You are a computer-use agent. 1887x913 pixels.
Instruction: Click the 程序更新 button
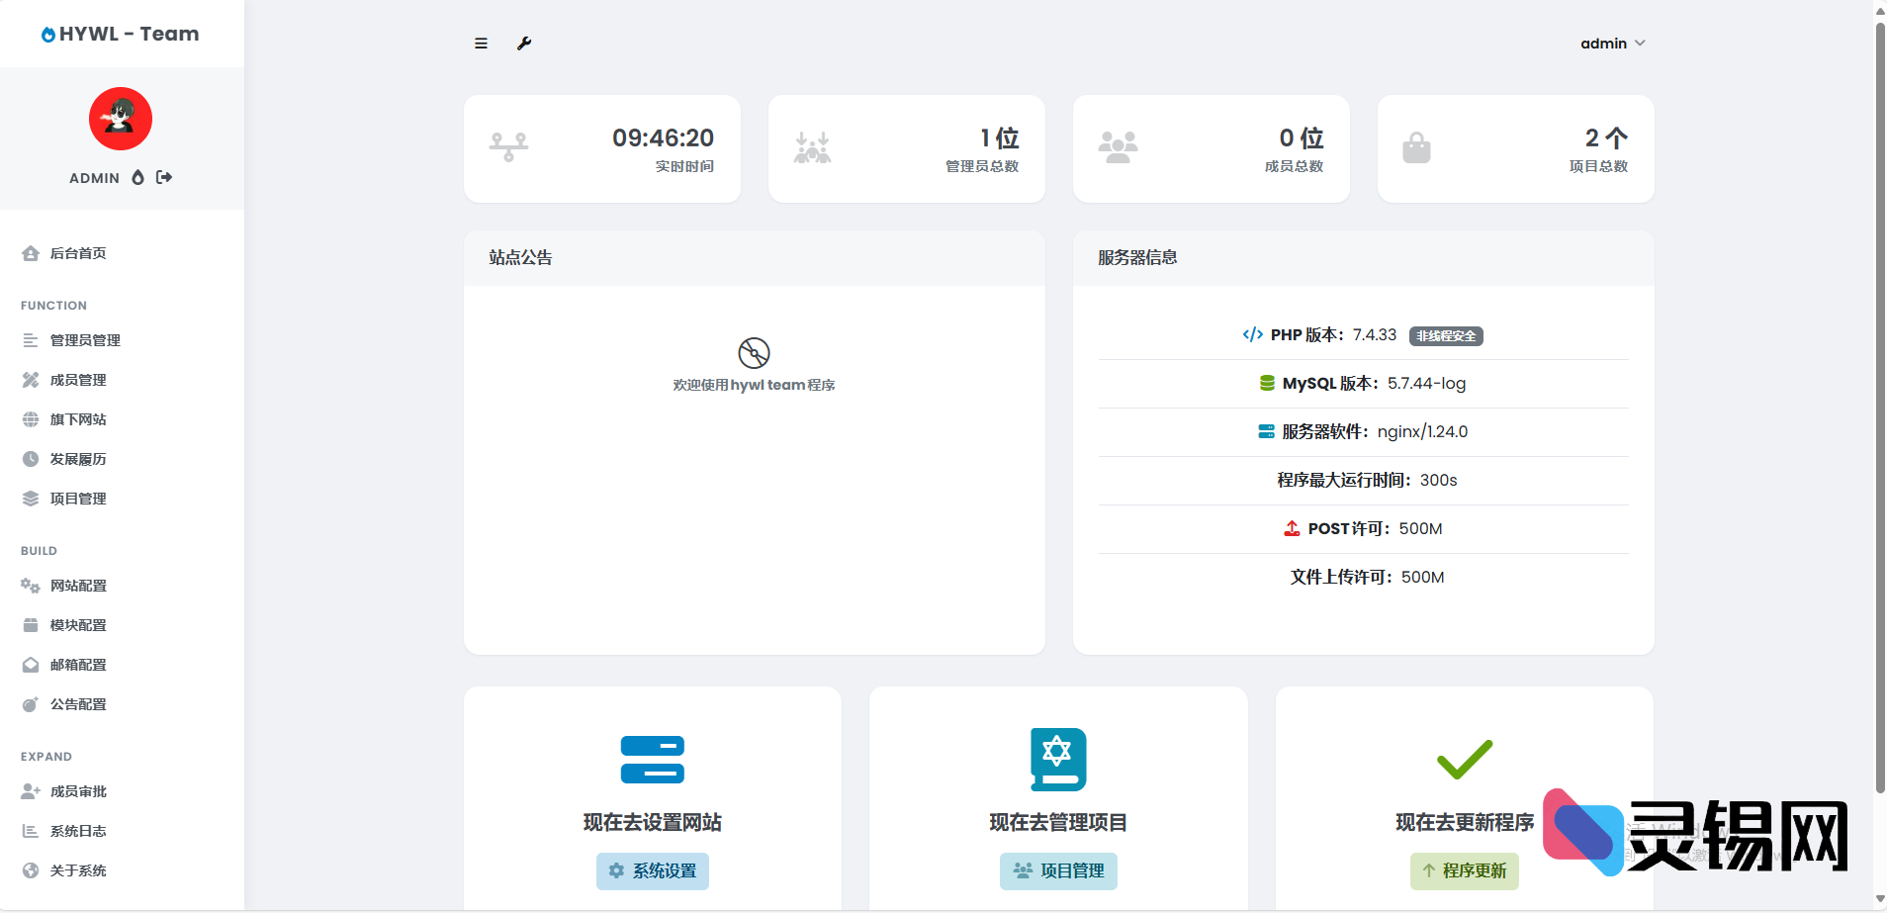click(x=1464, y=870)
